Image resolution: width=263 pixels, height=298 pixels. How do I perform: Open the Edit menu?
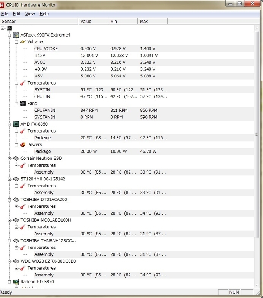coord(17,14)
